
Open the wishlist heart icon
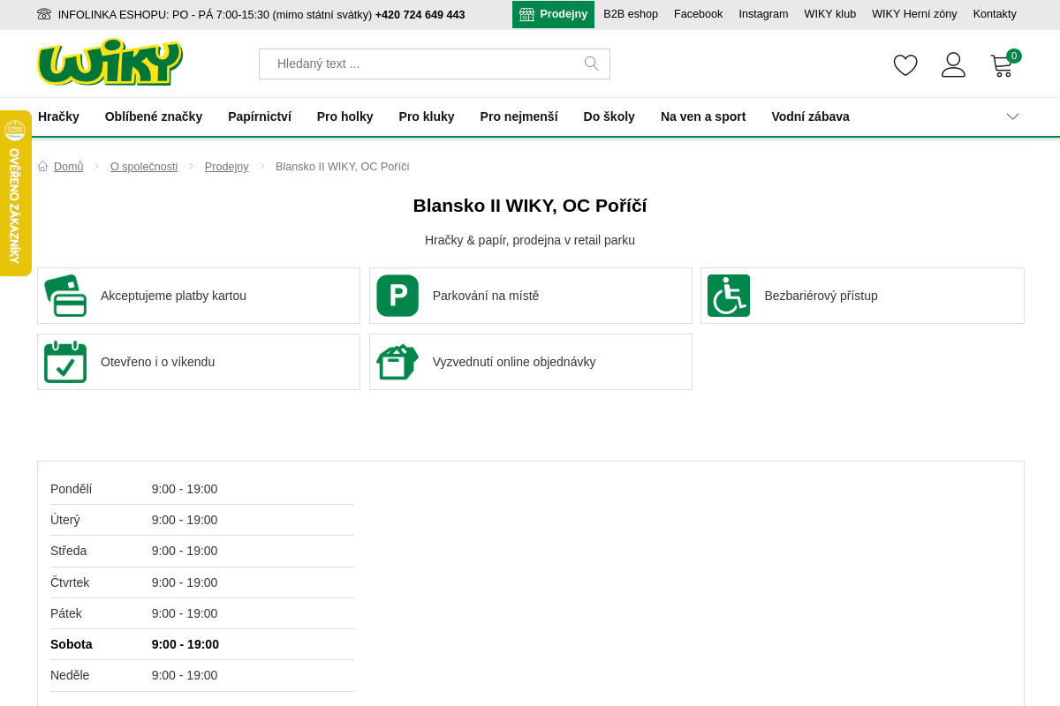tap(905, 64)
